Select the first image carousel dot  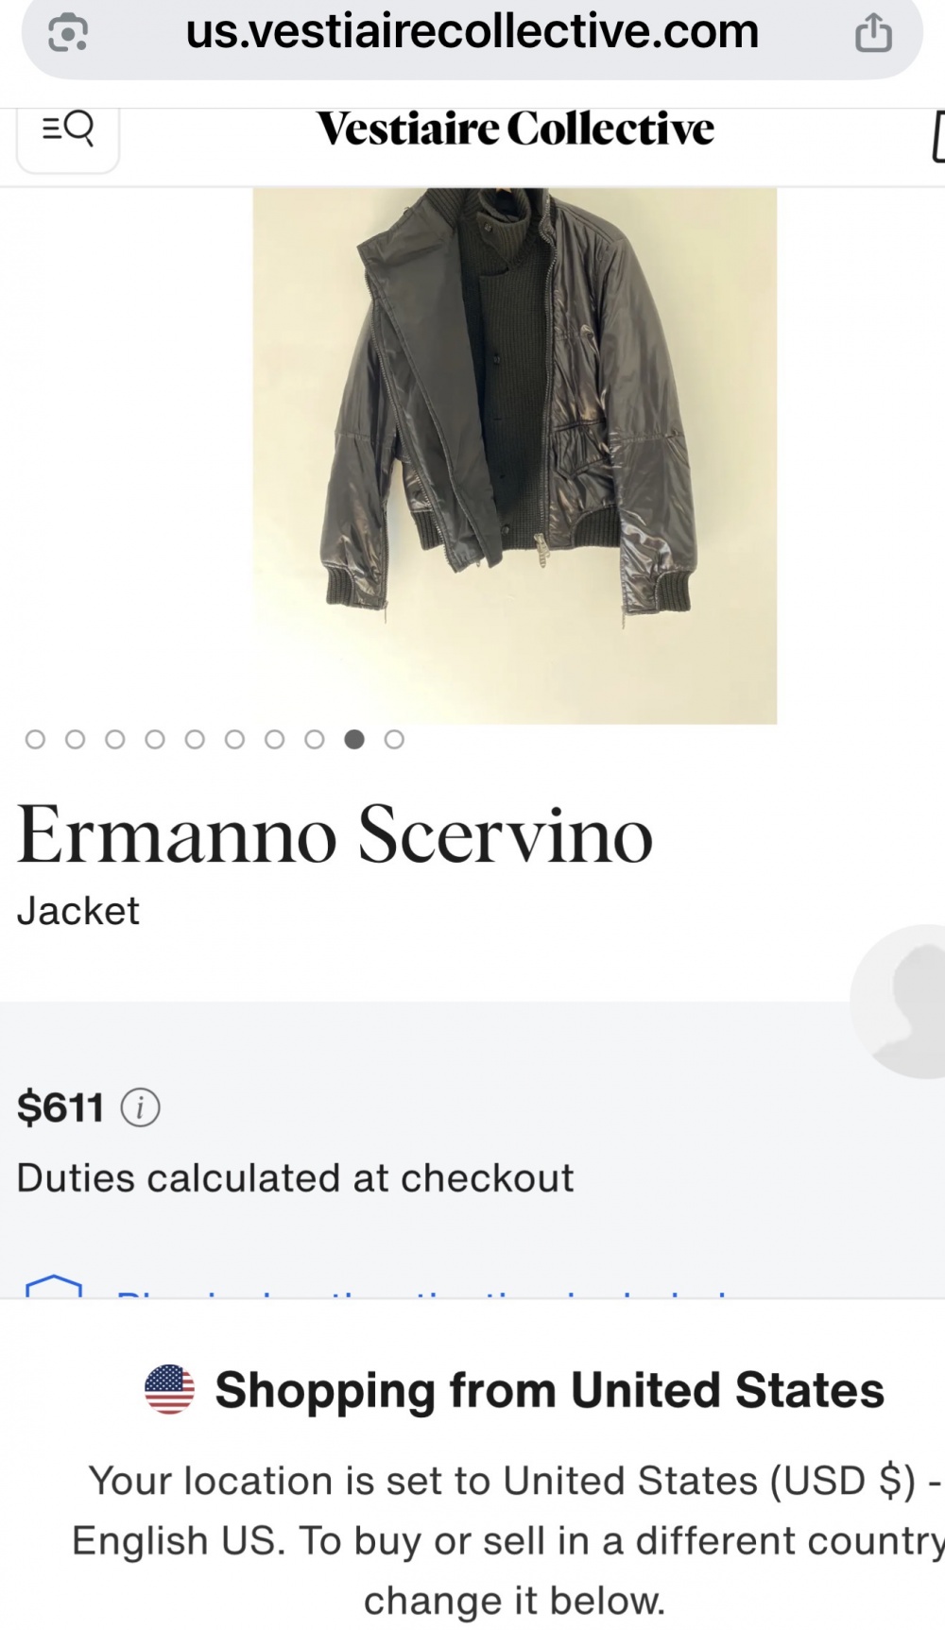tap(35, 739)
